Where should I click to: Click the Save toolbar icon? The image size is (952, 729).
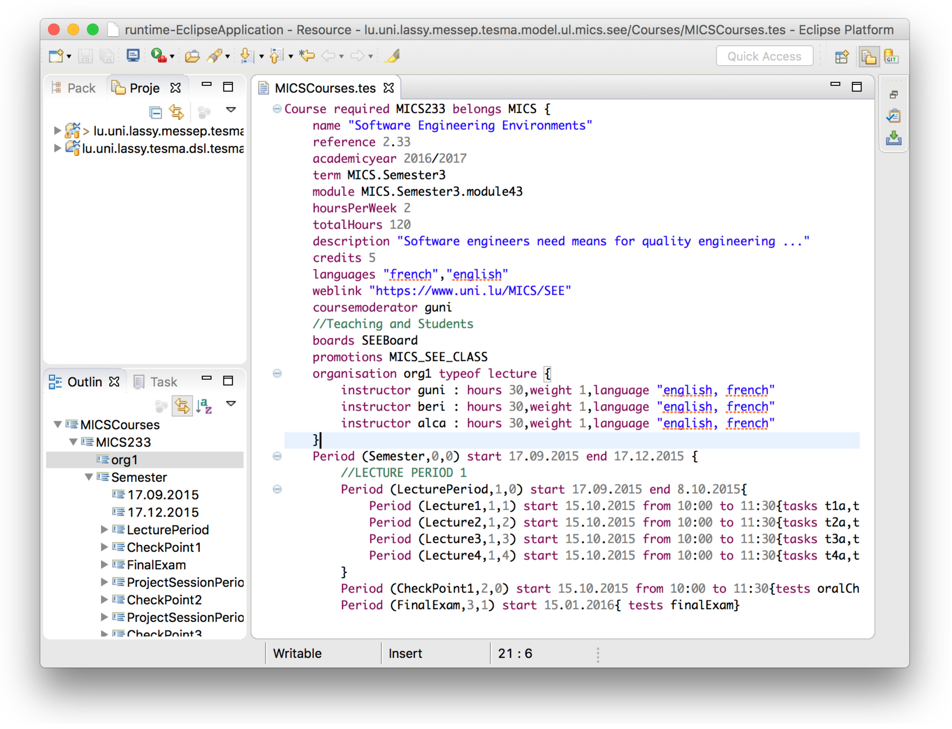85,56
